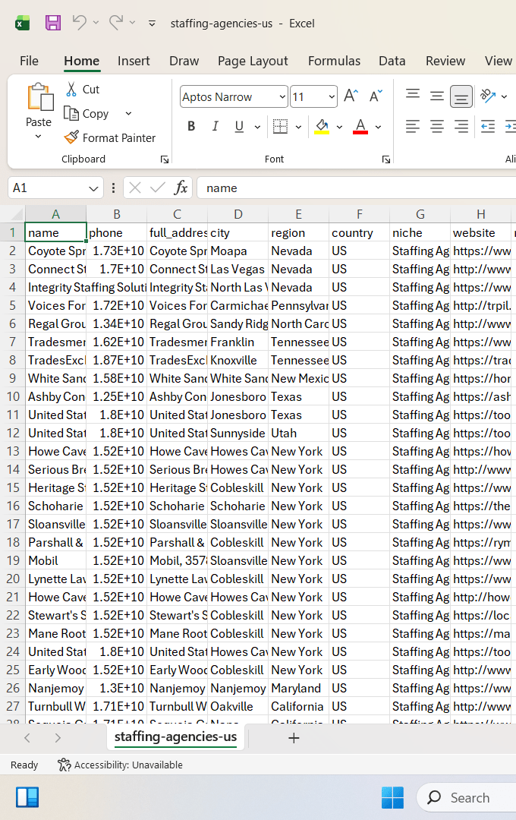Increase the font size
The image size is (516, 820).
[351, 96]
